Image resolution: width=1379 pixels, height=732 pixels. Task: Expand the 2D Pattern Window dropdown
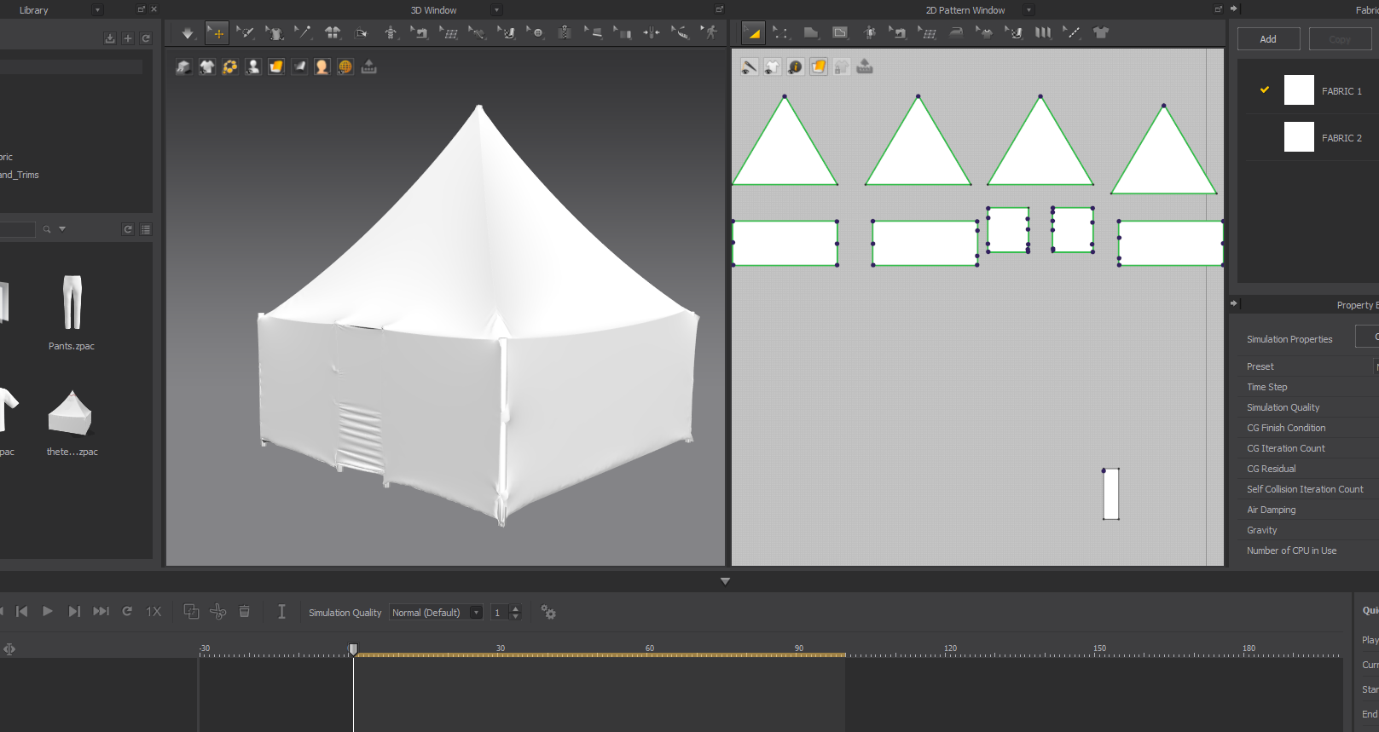tap(1028, 10)
